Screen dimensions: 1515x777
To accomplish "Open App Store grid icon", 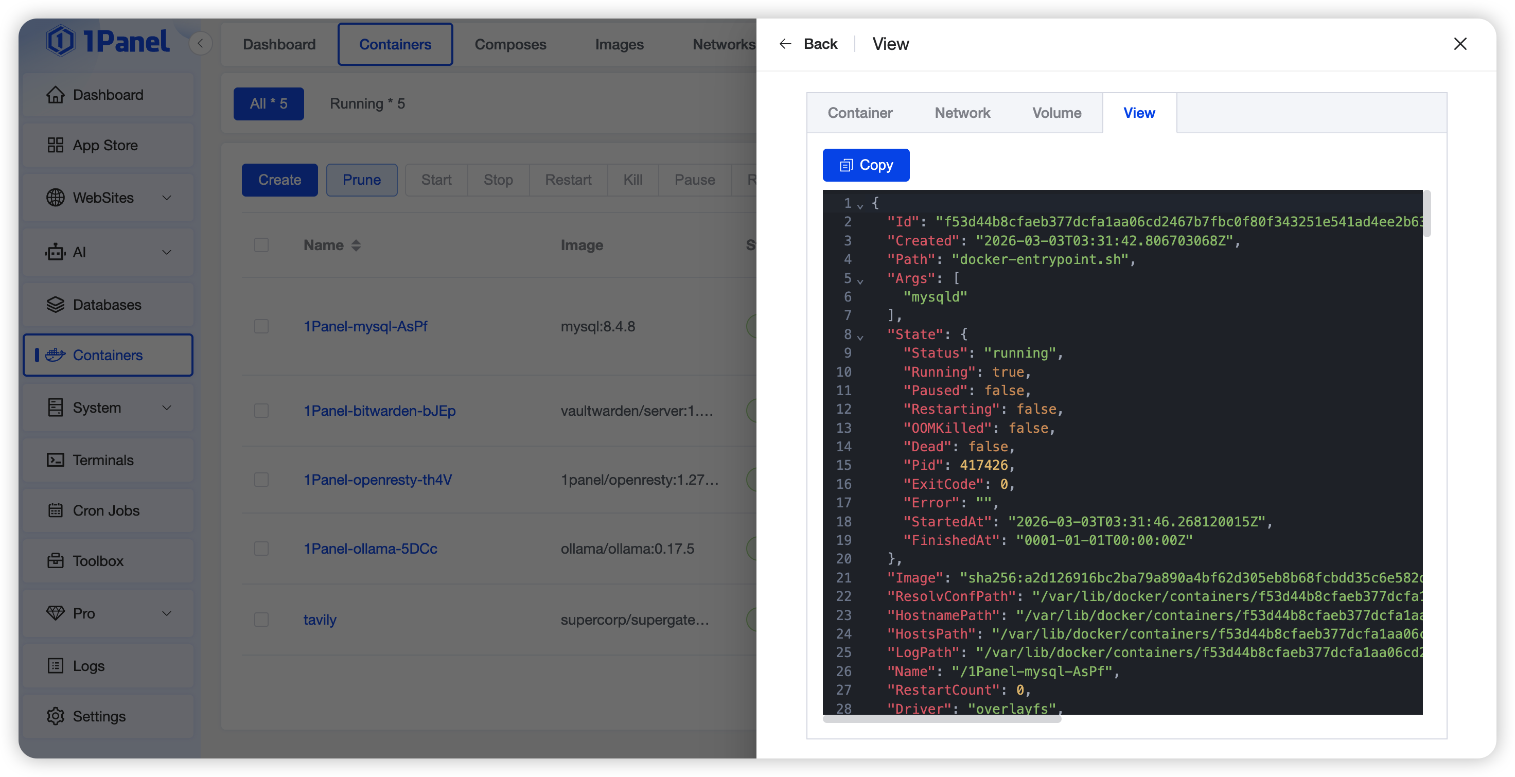I will [x=55, y=145].
